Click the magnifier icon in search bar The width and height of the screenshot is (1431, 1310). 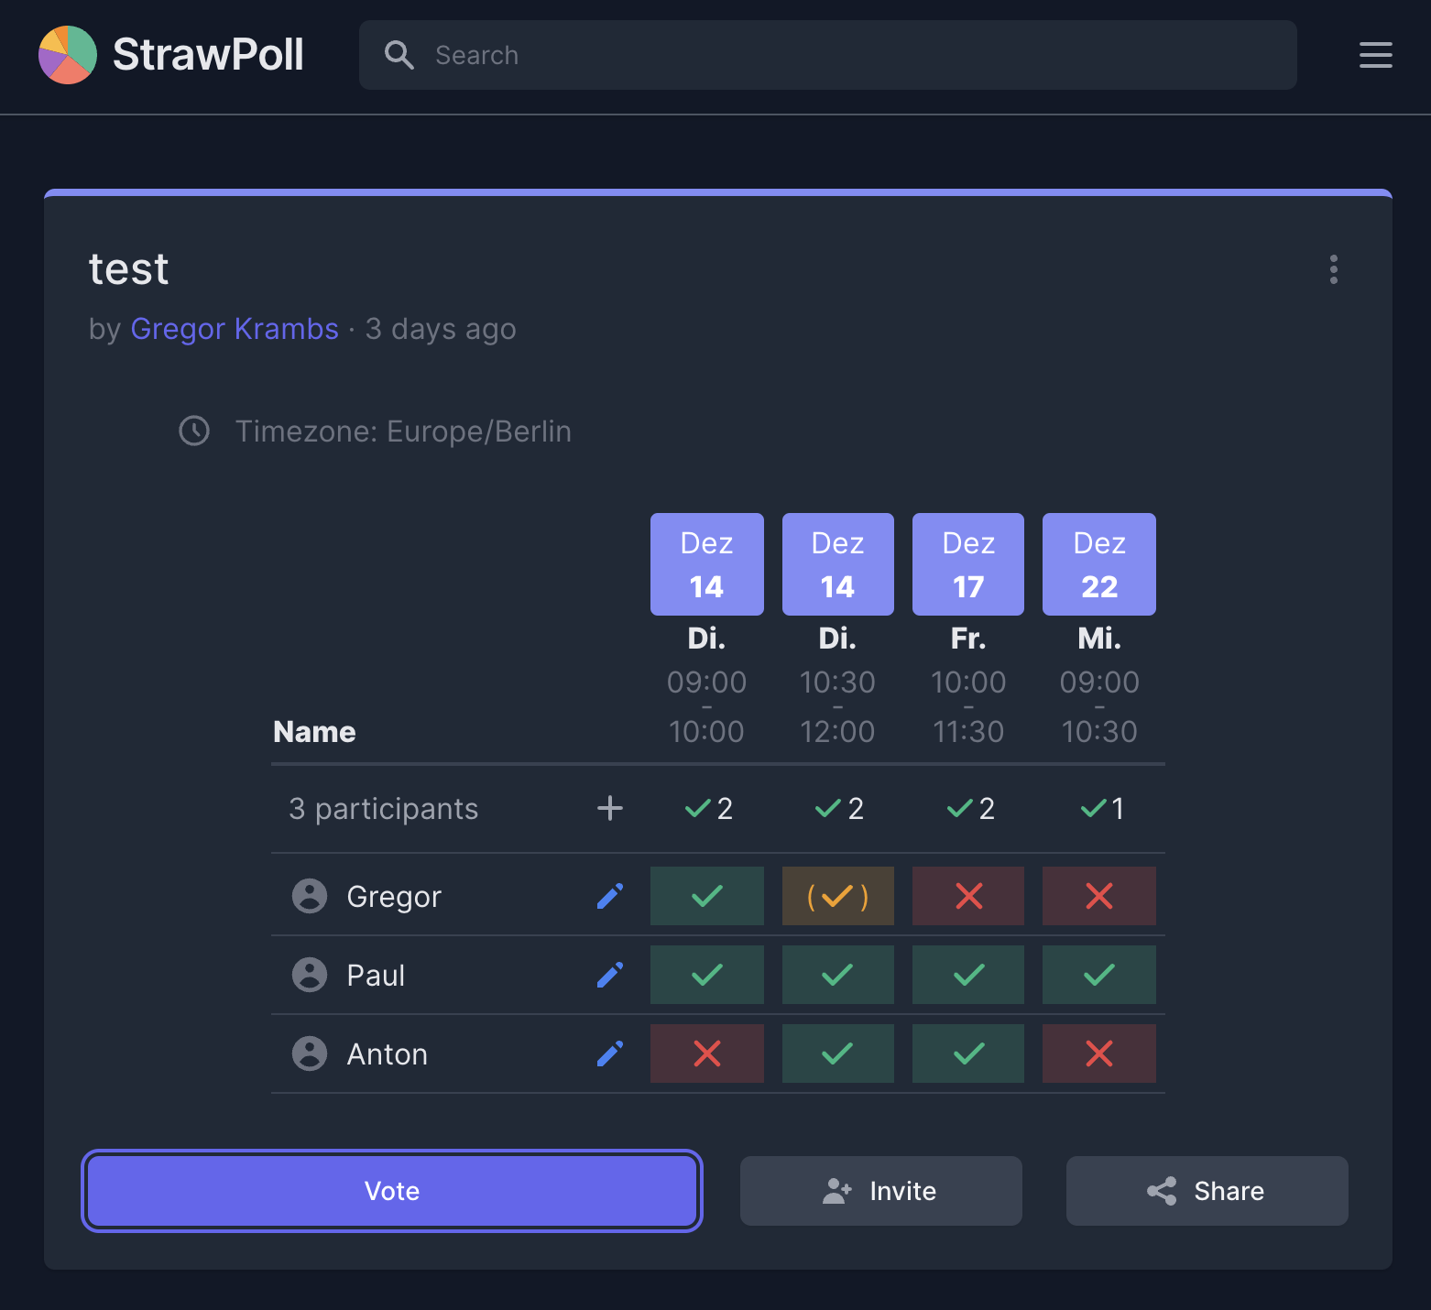click(x=399, y=55)
